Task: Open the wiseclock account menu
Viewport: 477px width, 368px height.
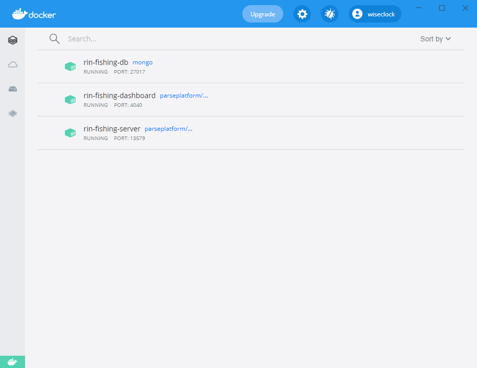Action: pos(375,14)
